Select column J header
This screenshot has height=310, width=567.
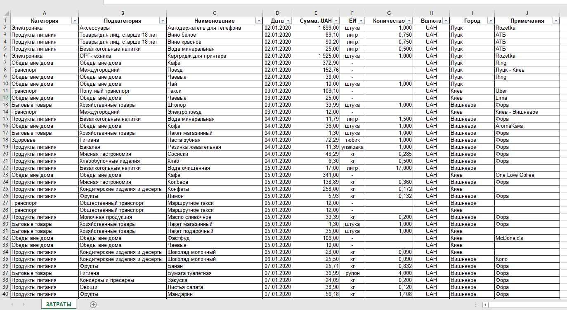(x=527, y=13)
